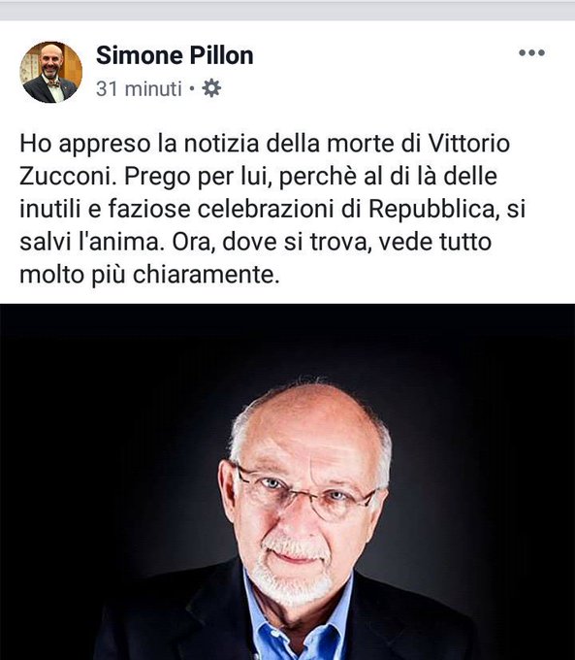Click the white goatee in the portrait
The width and height of the screenshot is (575, 660).
pos(292,575)
